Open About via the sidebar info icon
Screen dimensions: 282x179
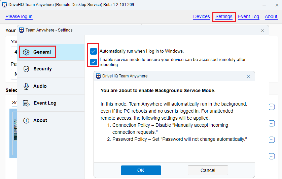[x=26, y=121]
